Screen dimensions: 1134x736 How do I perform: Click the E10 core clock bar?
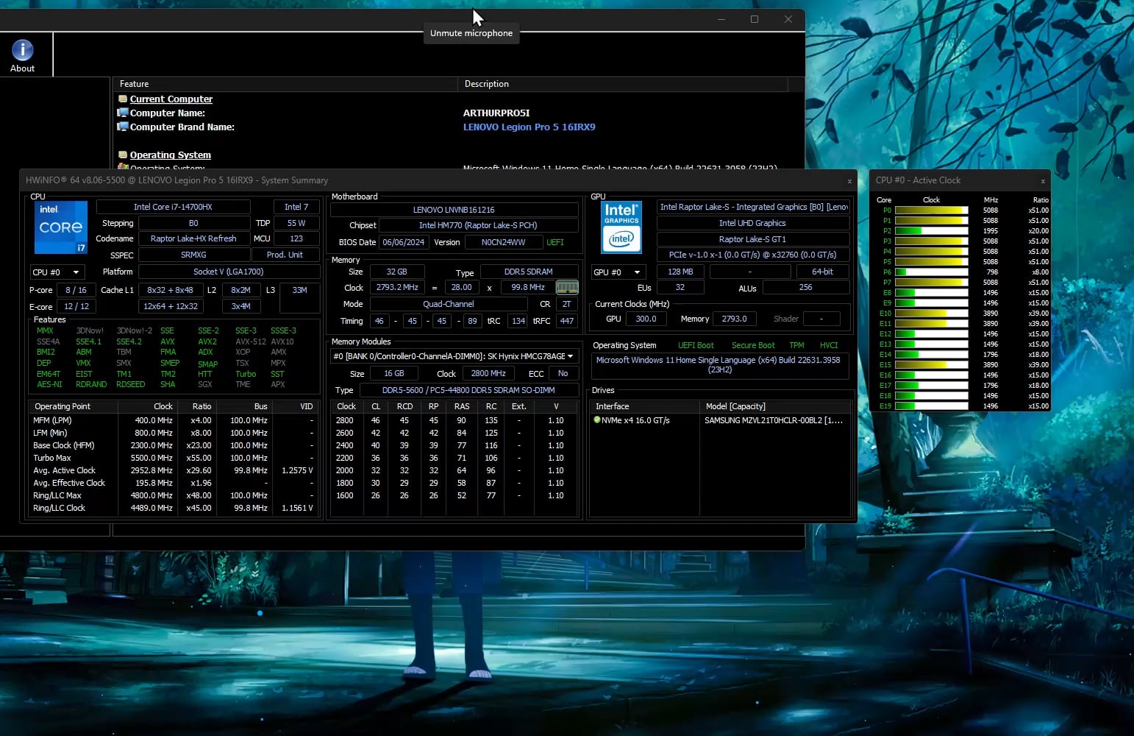click(x=931, y=314)
